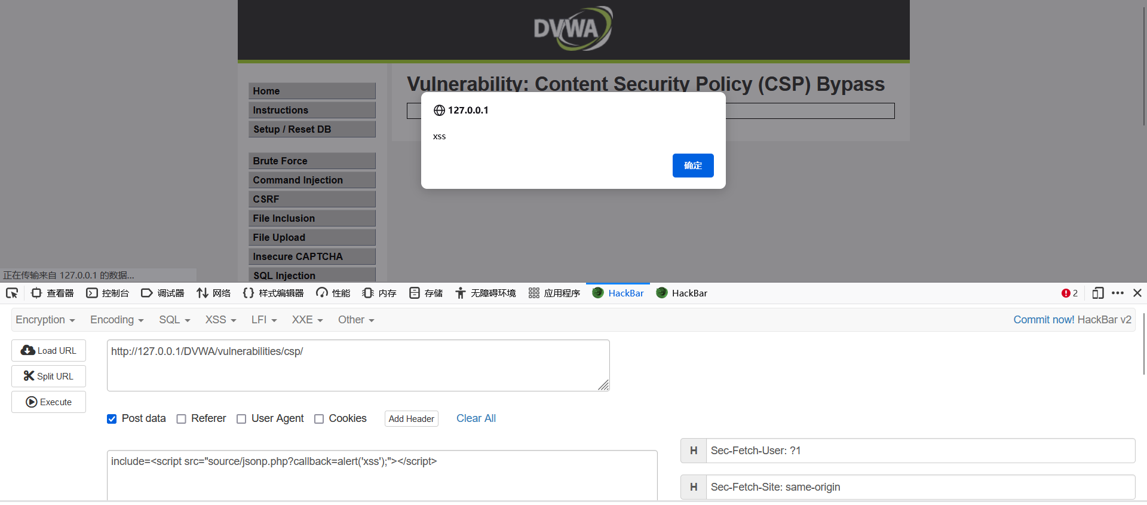
Task: Open the SQL dropdown in HackBar
Action: (174, 320)
